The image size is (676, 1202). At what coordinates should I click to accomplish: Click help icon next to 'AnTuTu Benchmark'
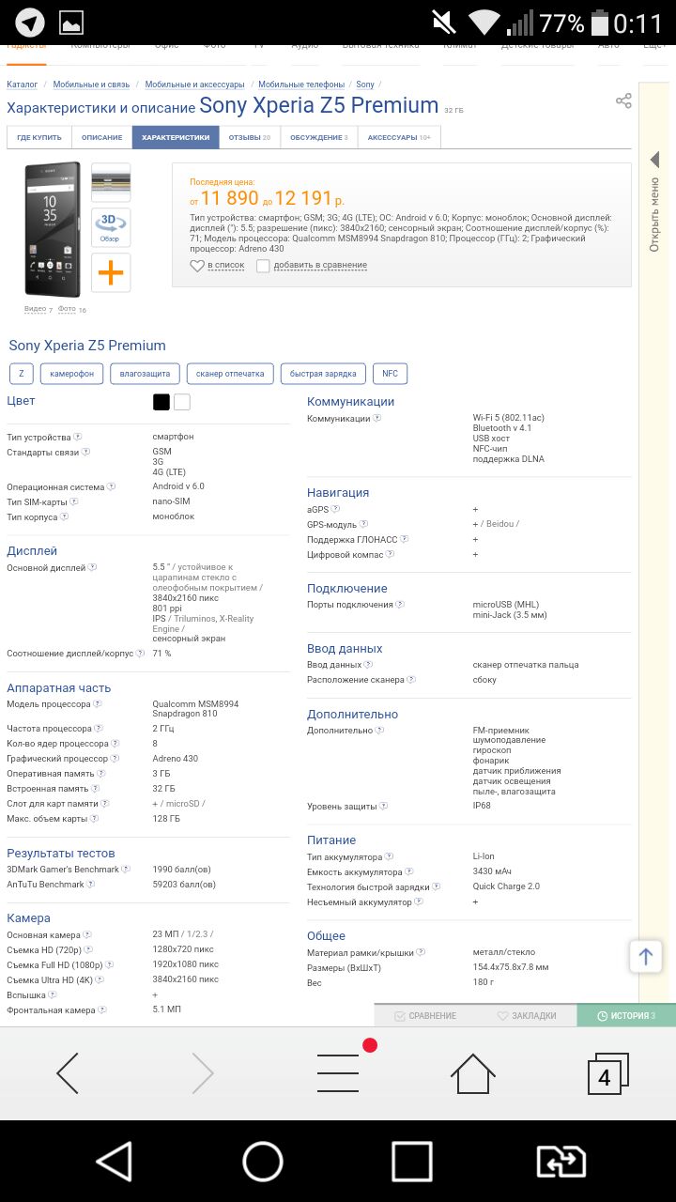[x=92, y=885]
